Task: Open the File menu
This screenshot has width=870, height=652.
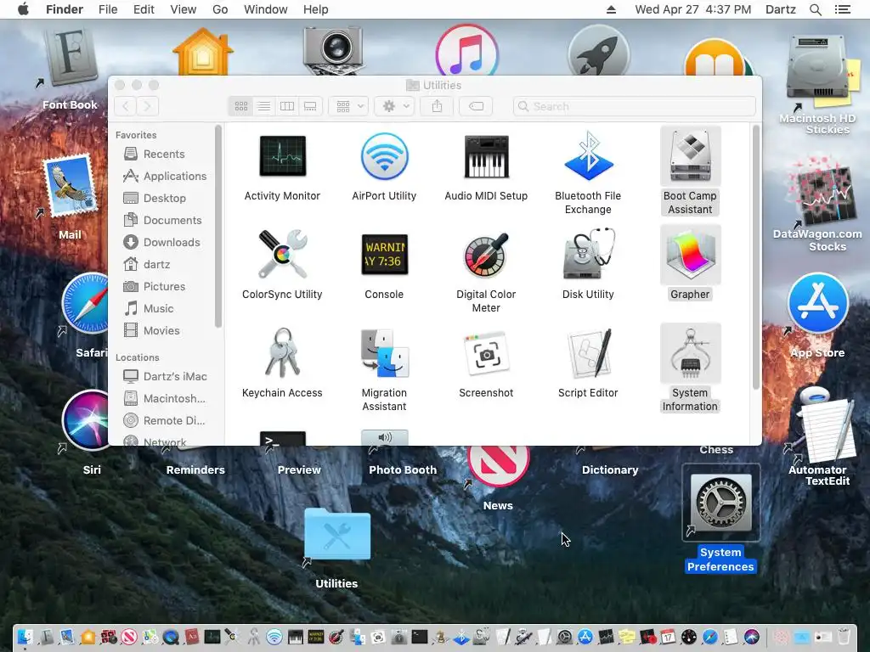Action: coord(108,9)
